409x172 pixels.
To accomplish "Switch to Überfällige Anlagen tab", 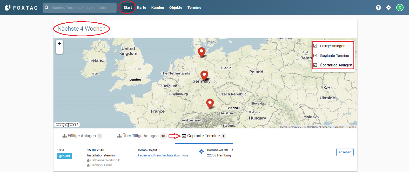I will tap(142, 136).
